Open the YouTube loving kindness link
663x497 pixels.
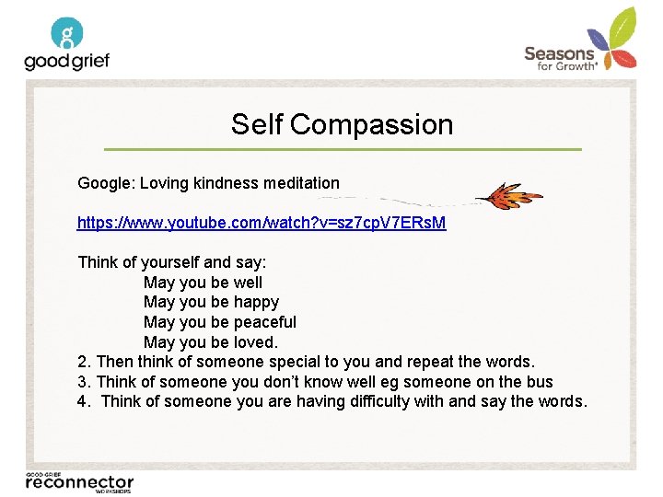[262, 223]
